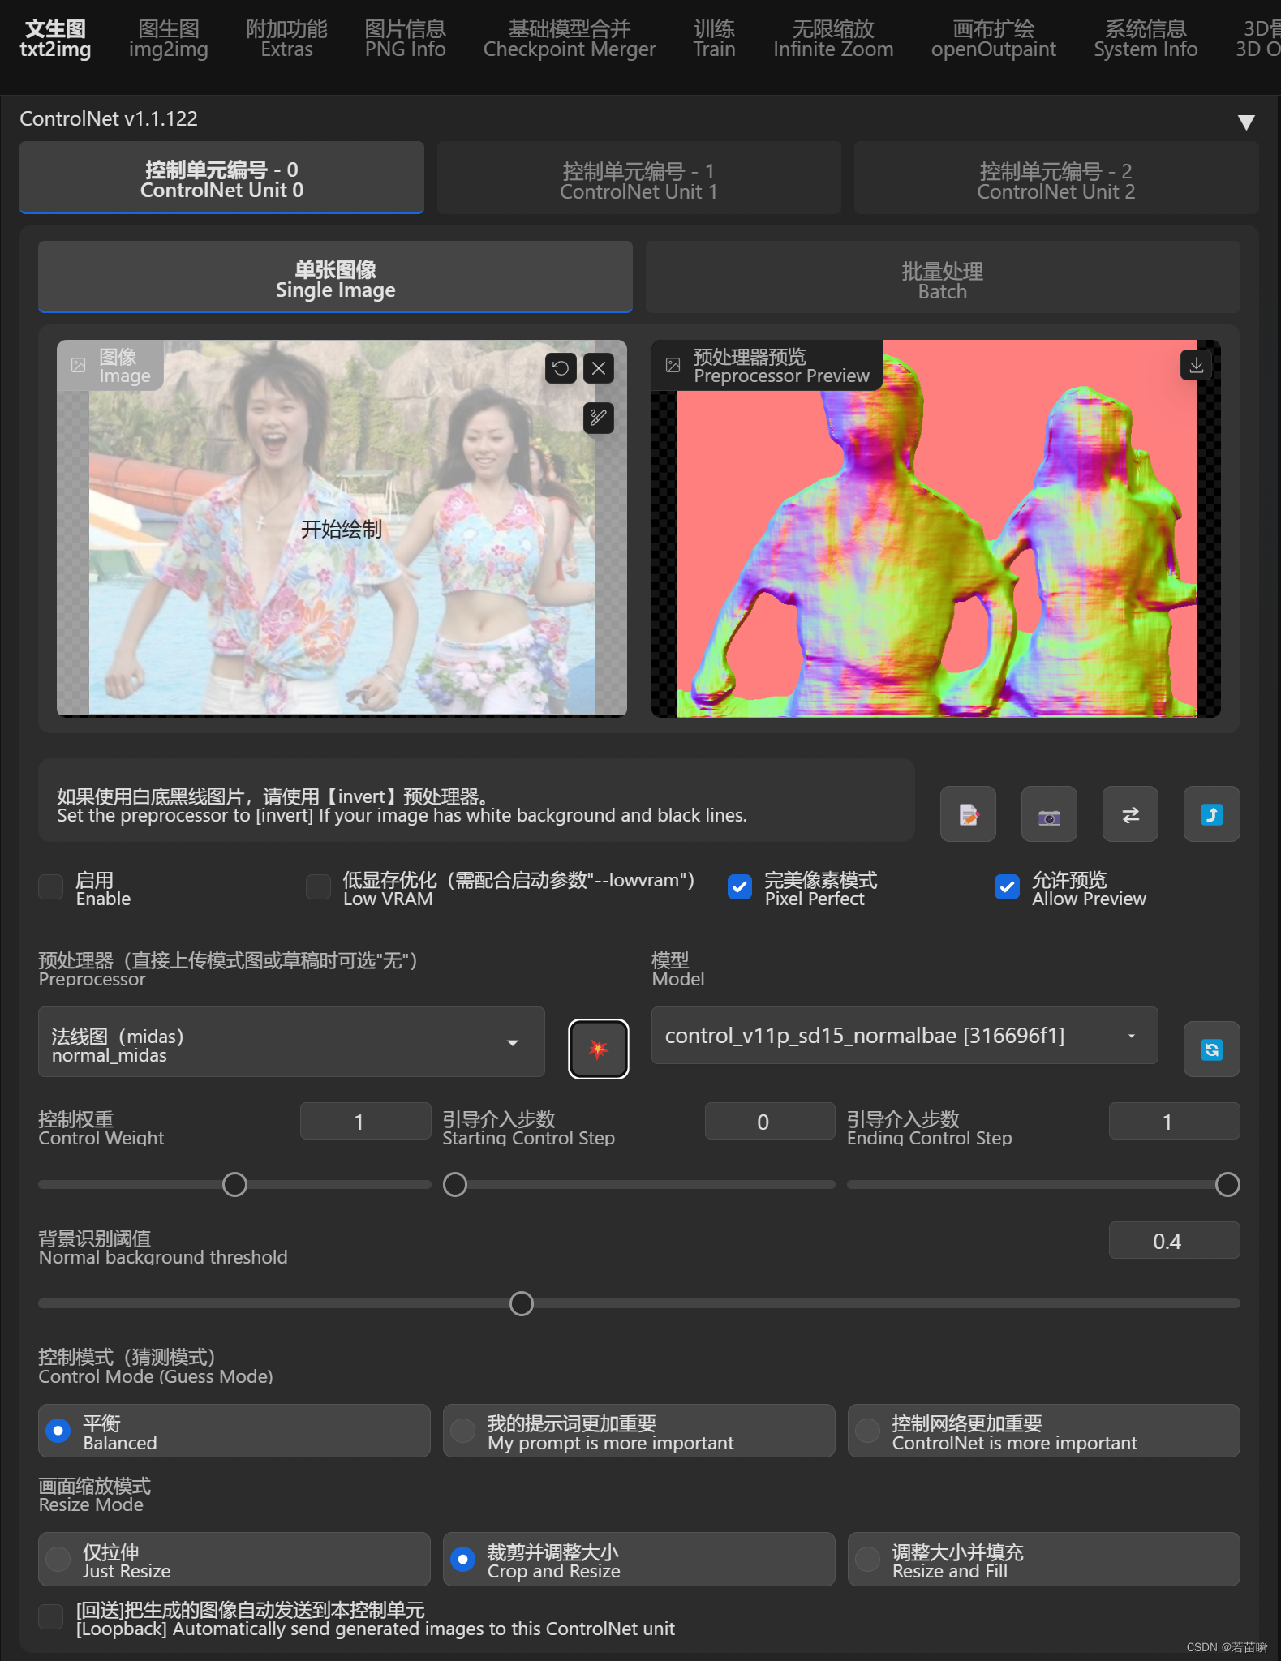The width and height of the screenshot is (1281, 1661).
Task: Click the Starting Control Step slider handle
Action: click(x=455, y=1185)
